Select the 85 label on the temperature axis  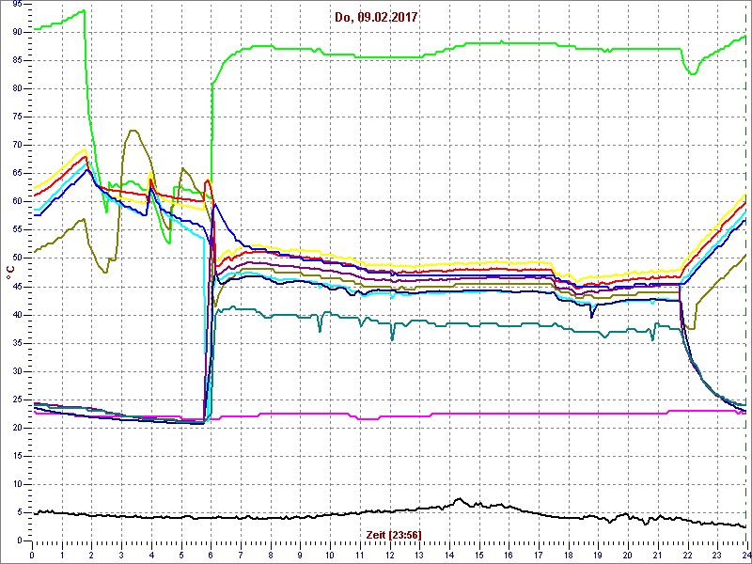[16, 60]
